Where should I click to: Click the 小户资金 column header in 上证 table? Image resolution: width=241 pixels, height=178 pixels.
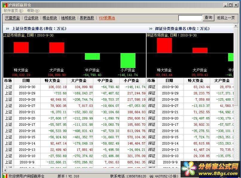132,81
